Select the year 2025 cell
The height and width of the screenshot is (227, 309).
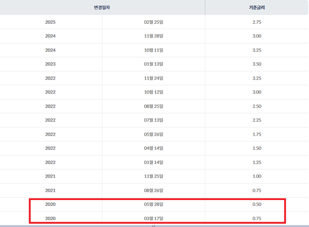click(50, 22)
